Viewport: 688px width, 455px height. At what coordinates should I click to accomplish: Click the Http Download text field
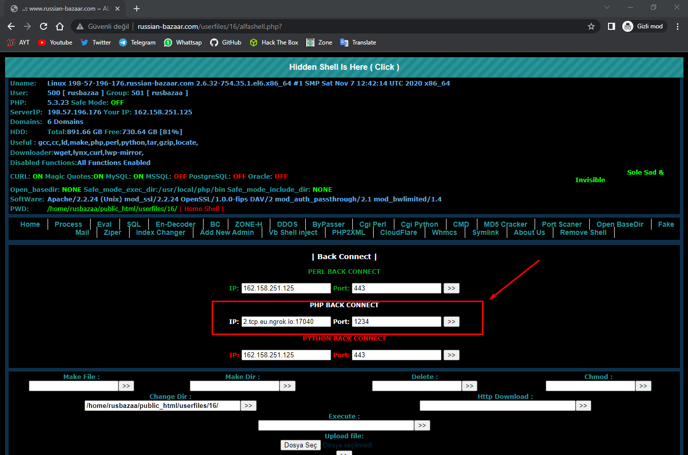click(498, 405)
